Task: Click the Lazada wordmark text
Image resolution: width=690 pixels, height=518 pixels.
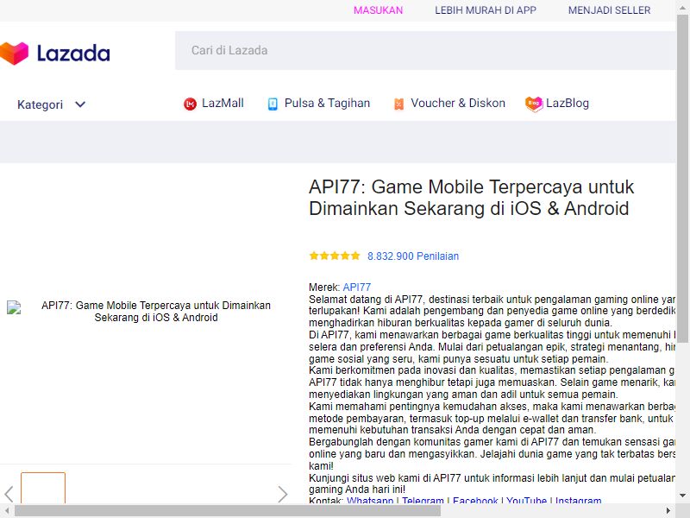Action: 73,54
